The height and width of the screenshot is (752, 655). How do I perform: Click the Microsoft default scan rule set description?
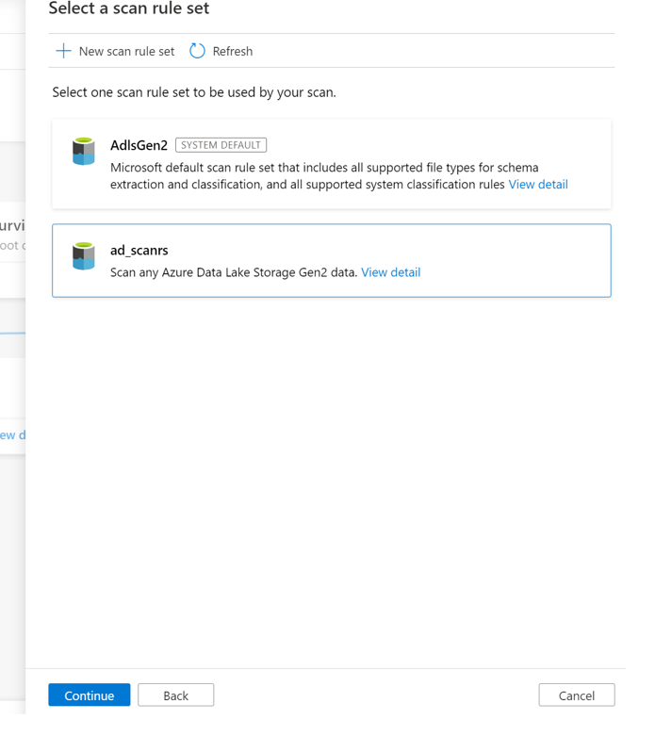(x=320, y=168)
